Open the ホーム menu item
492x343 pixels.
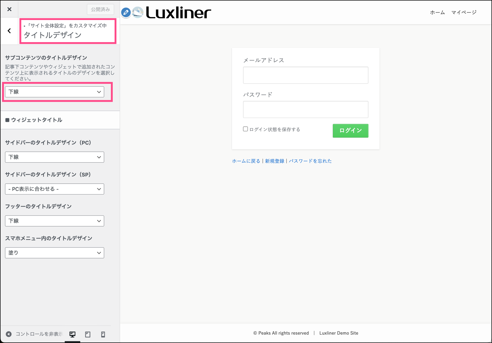(437, 12)
